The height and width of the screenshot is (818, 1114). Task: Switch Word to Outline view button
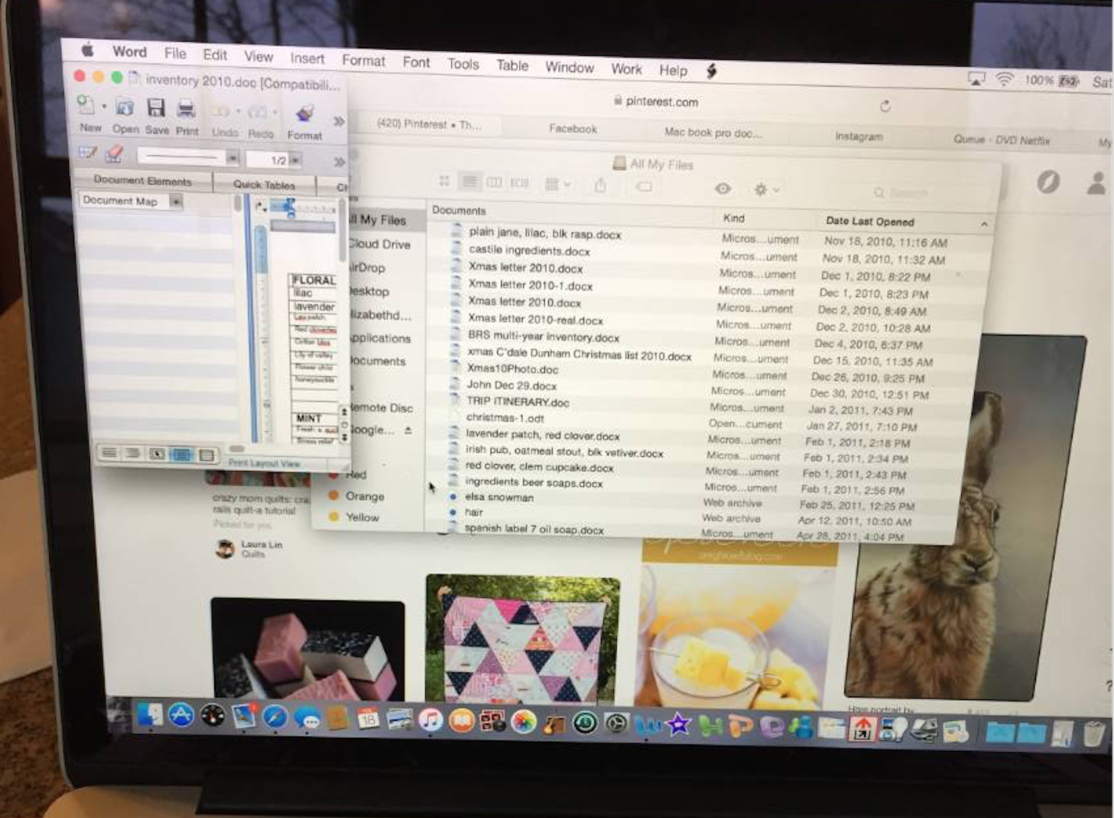tap(133, 454)
